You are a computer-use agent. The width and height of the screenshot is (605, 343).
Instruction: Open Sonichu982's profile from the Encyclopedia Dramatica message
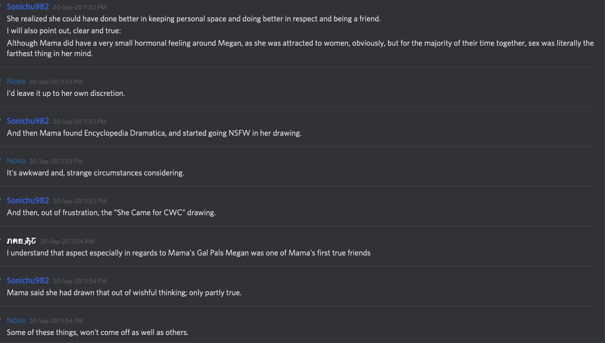point(28,121)
